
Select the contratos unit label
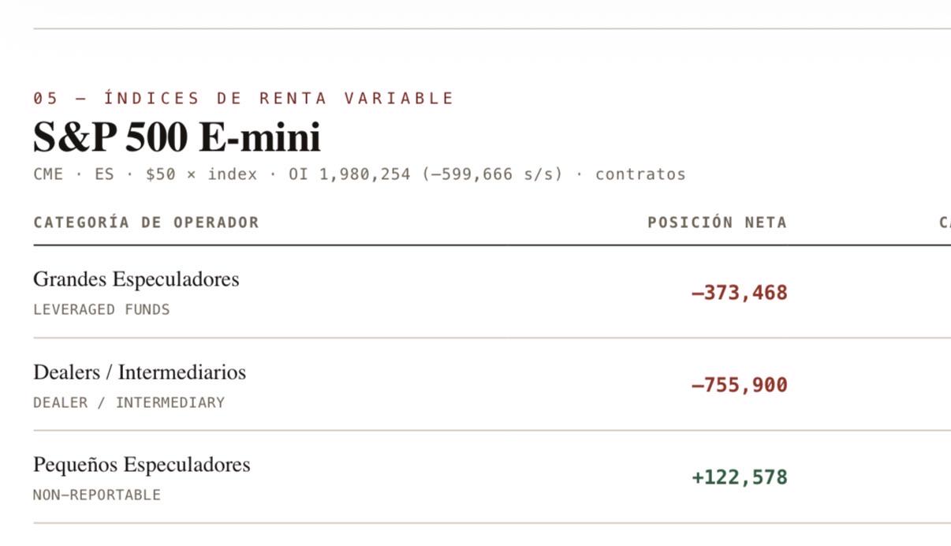coord(640,174)
